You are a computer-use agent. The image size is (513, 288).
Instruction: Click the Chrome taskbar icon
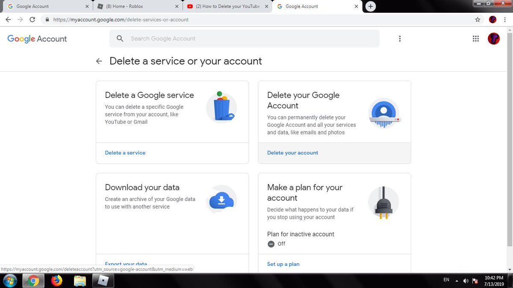(x=33, y=281)
